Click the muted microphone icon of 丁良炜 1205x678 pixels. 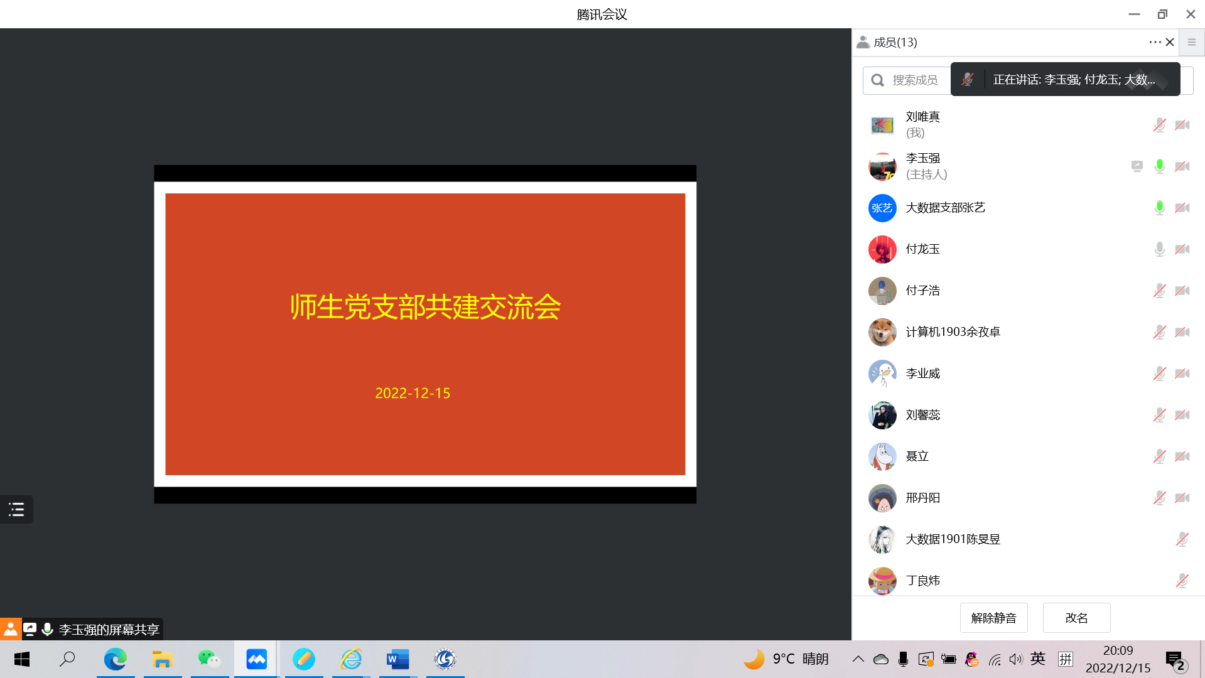1182,581
